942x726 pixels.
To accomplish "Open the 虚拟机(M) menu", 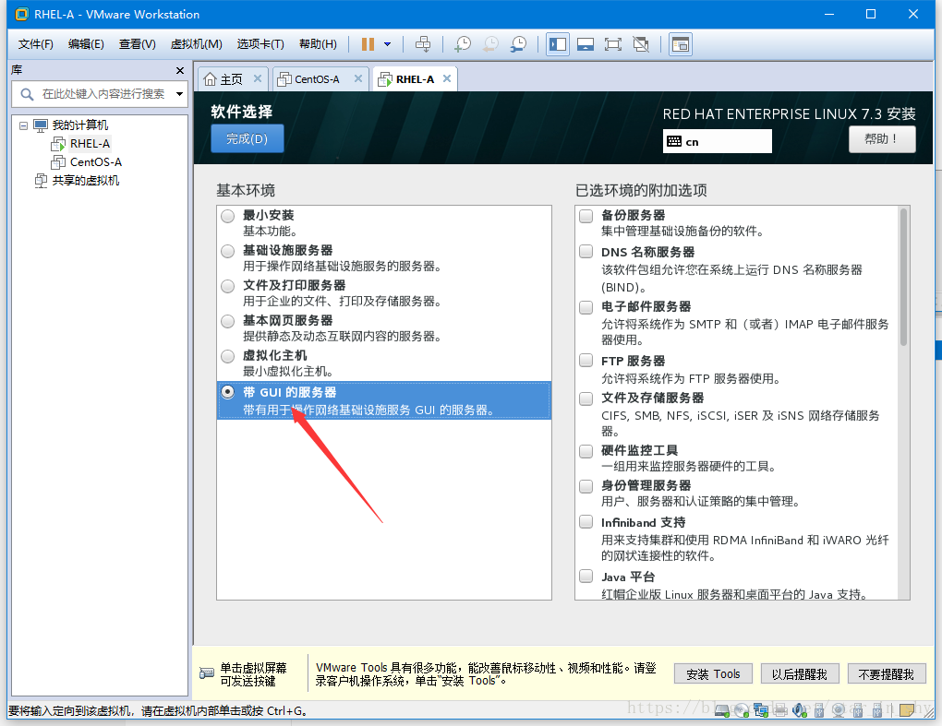I will pyautogui.click(x=197, y=44).
